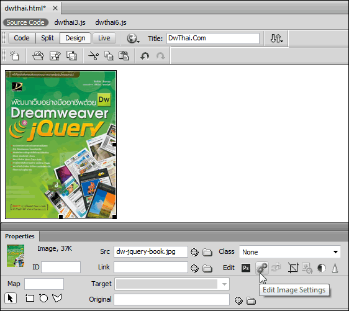Open Brightness and Contrast icon
The width and height of the screenshot is (349, 311).
point(322,268)
